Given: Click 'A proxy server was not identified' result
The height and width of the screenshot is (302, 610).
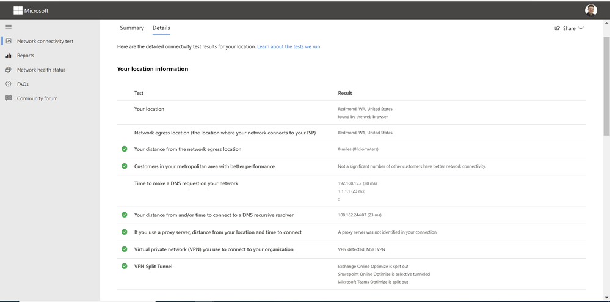Looking at the screenshot, I should coord(387,232).
